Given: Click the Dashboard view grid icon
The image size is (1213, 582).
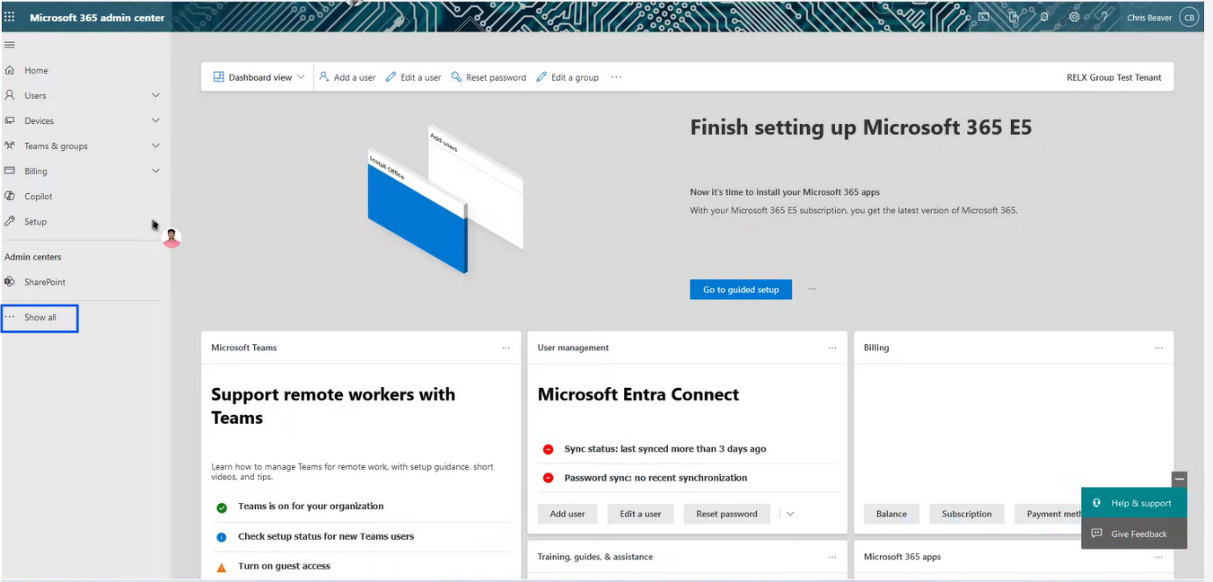Looking at the screenshot, I should tap(219, 77).
